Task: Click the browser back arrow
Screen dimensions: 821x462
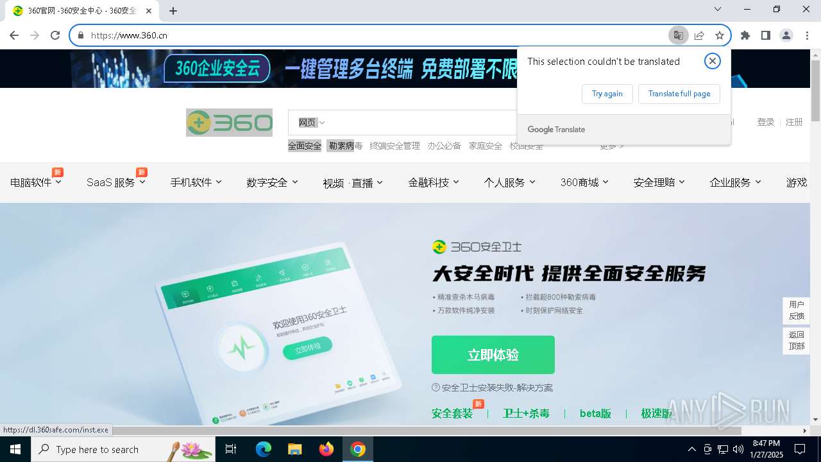Action: click(14, 35)
